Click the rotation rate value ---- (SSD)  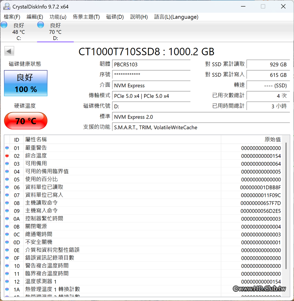(268, 85)
